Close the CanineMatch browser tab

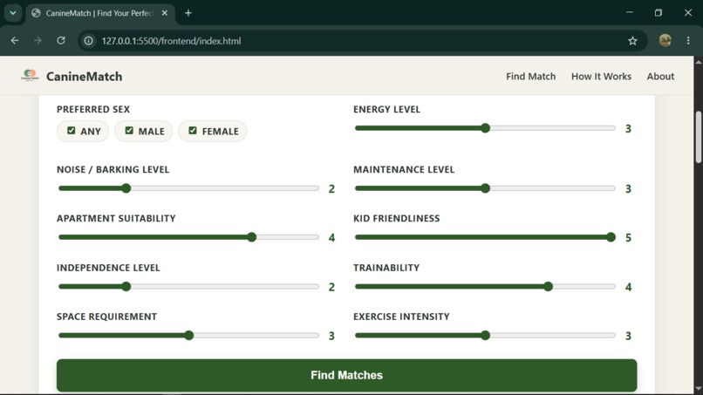click(x=165, y=13)
